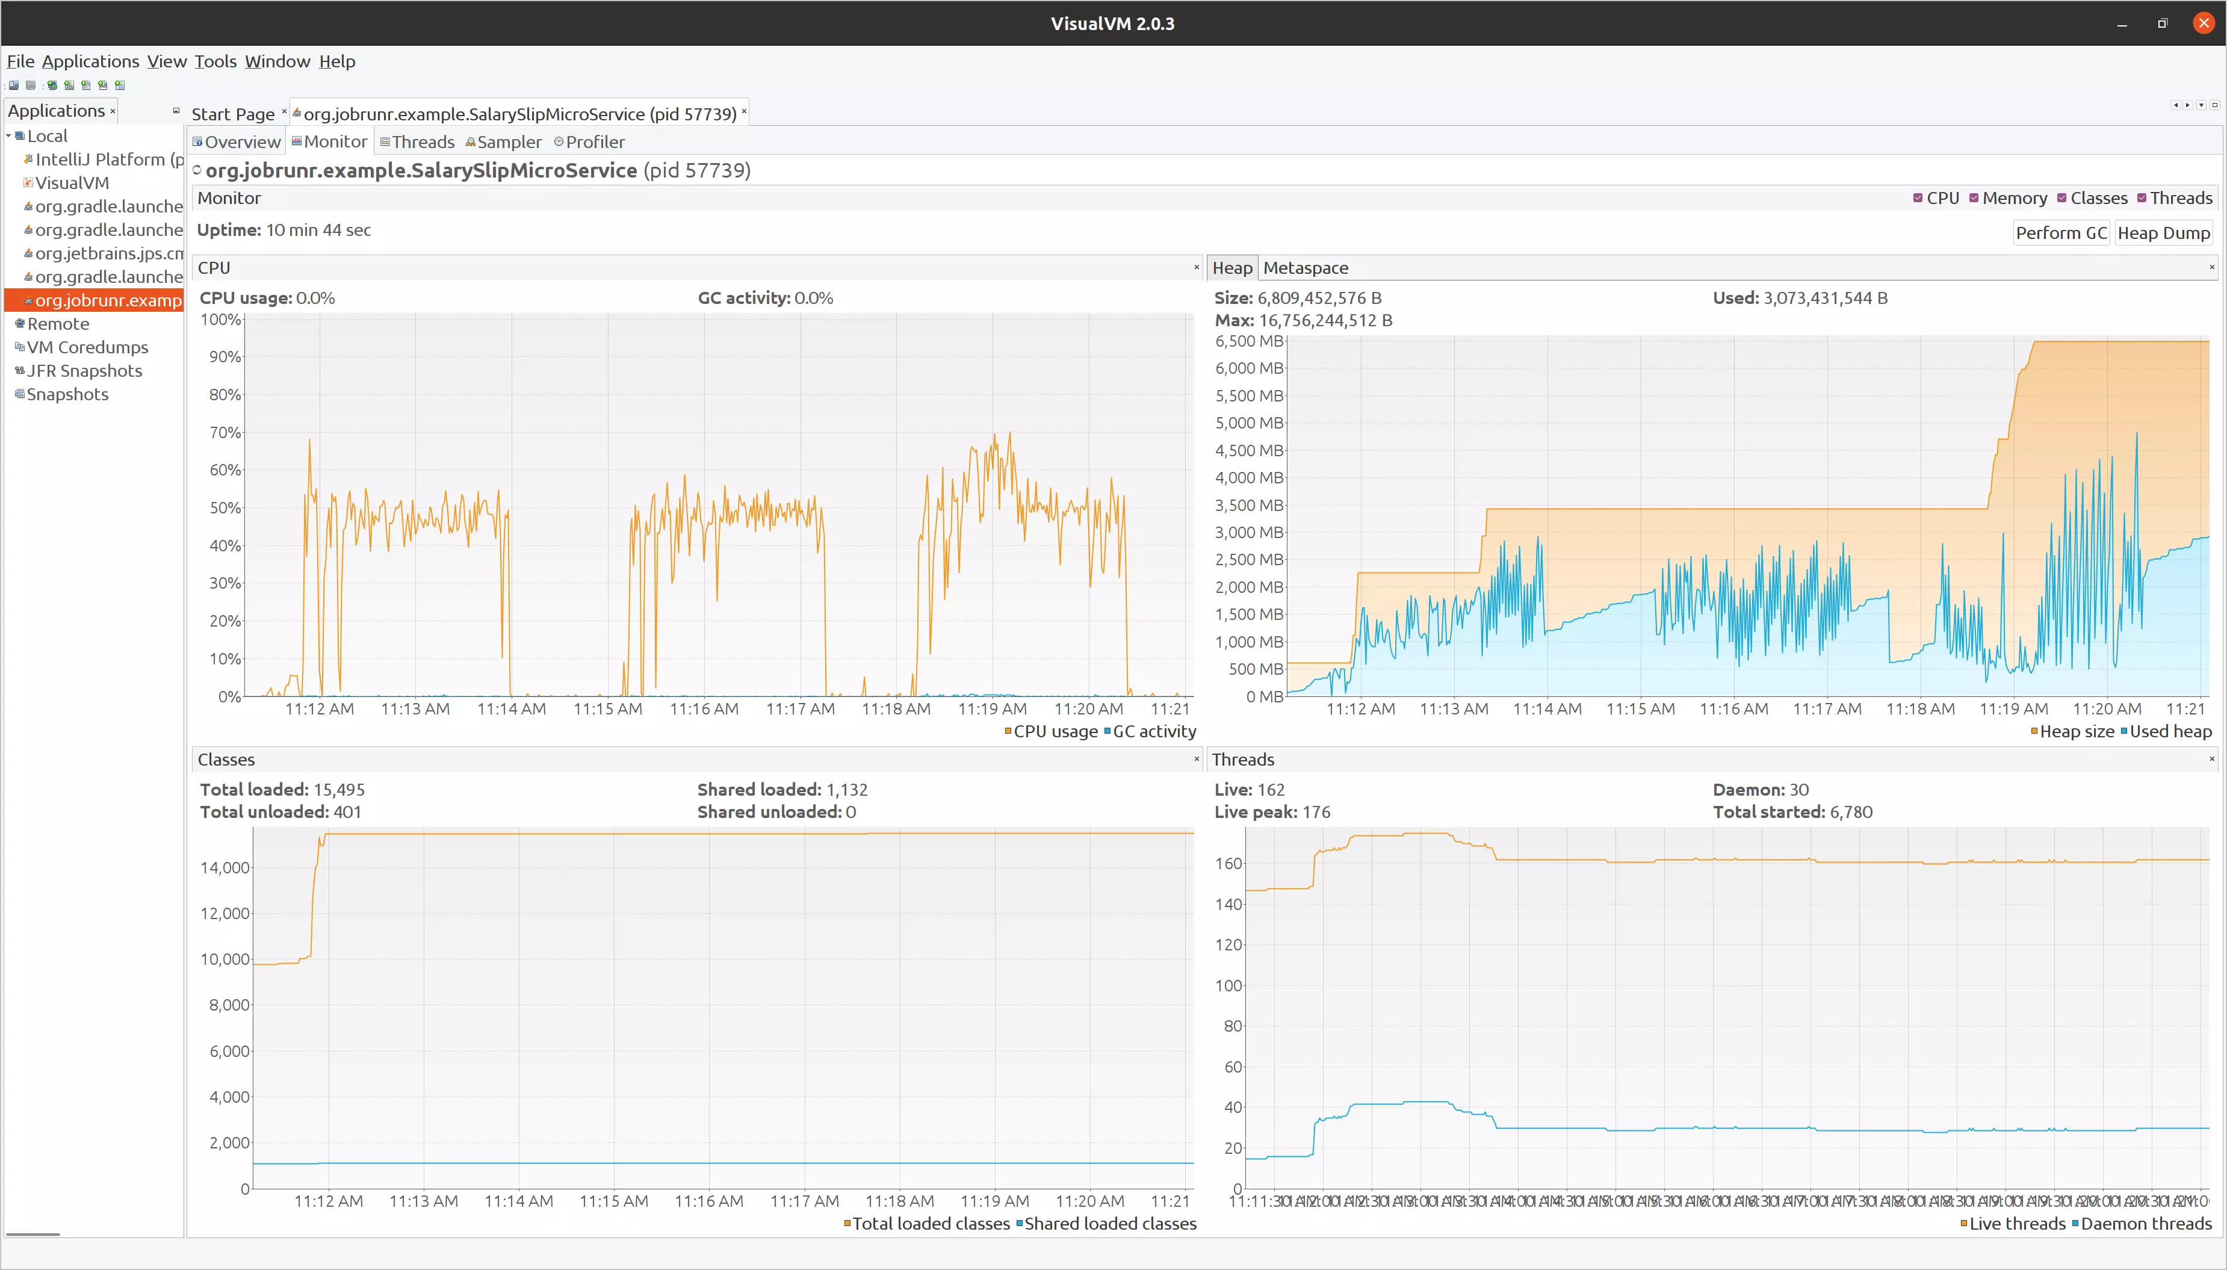Close the Start Page tab

coord(284,111)
